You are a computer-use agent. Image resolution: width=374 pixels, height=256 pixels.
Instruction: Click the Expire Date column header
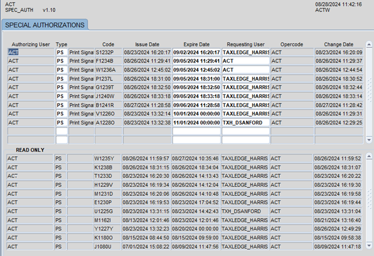(196, 44)
